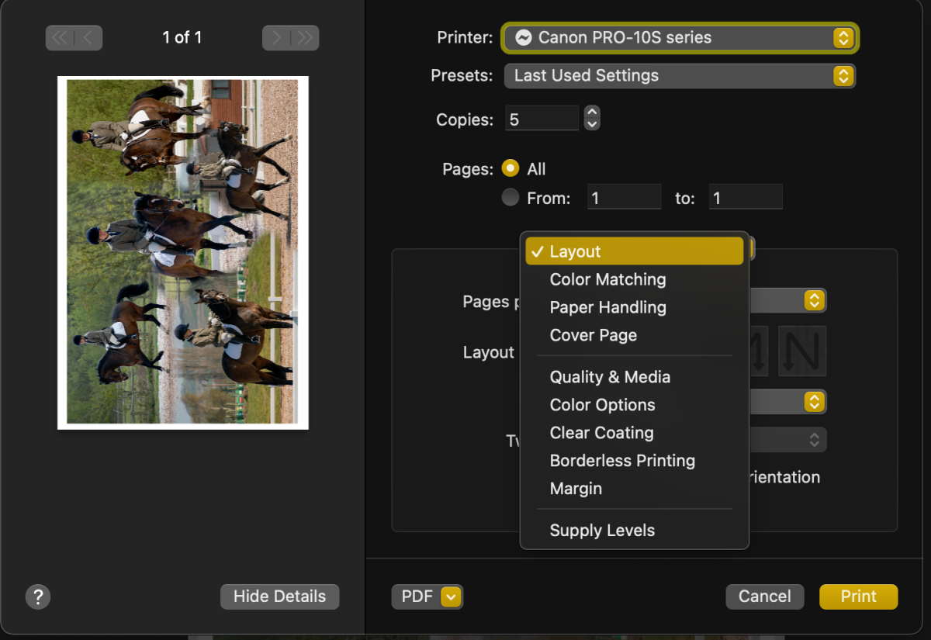This screenshot has height=640, width=931.
Task: Click the Print button
Action: 858,597
